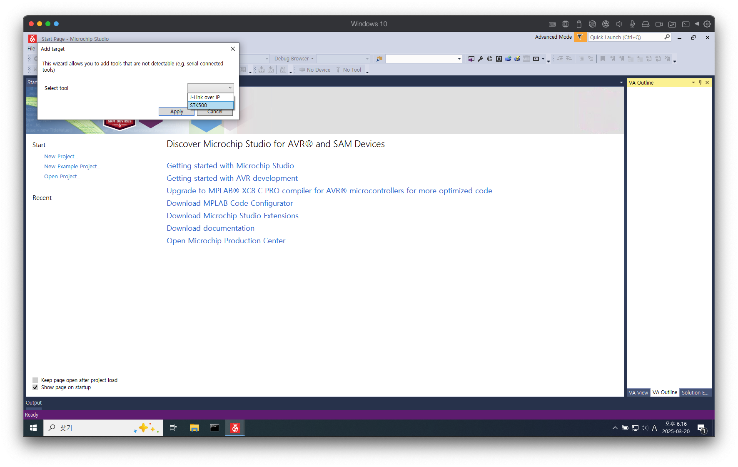Choose J-Link over IP option

[x=210, y=97]
